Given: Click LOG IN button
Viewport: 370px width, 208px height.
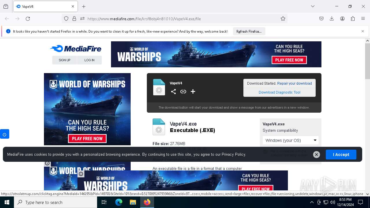Looking at the screenshot, I should pyautogui.click(x=89, y=60).
